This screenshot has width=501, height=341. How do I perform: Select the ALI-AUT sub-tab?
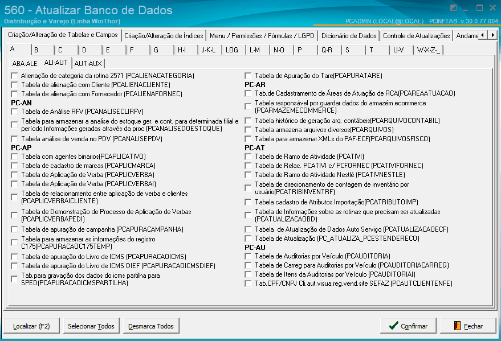(x=56, y=63)
